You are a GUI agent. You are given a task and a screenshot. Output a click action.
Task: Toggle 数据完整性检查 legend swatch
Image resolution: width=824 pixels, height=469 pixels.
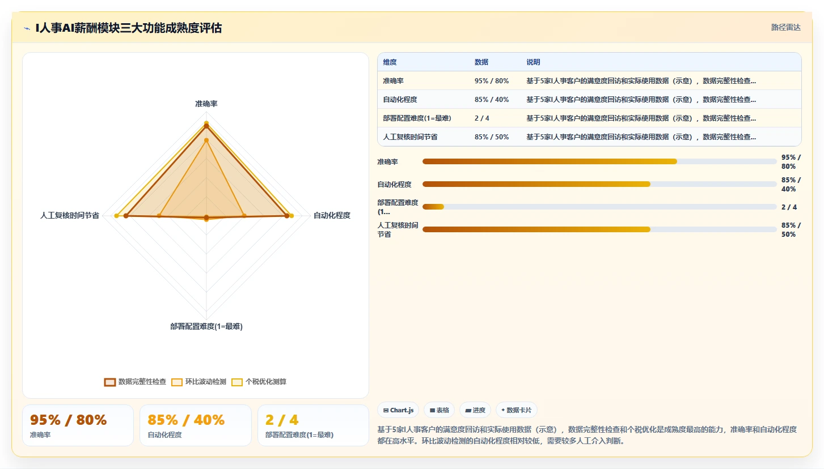110,382
